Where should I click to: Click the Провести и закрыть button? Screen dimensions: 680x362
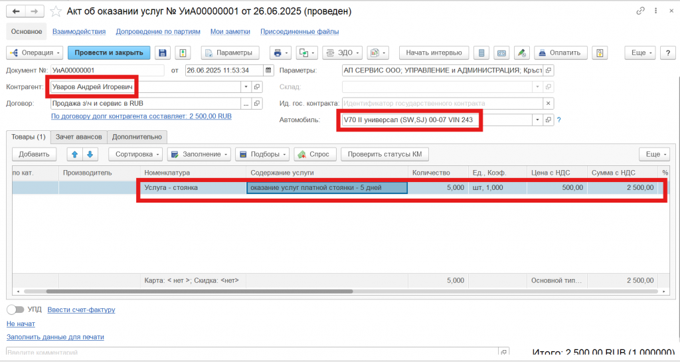(x=108, y=53)
